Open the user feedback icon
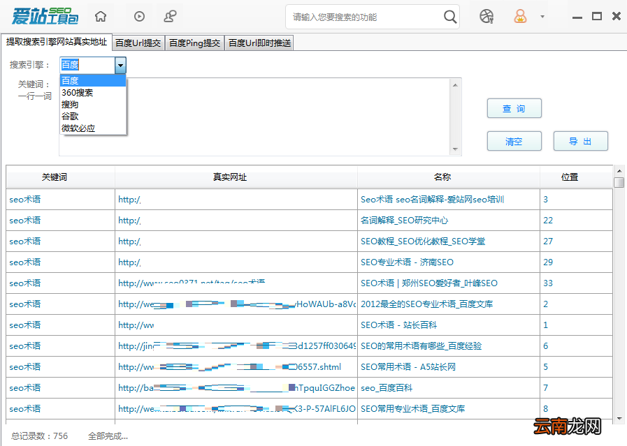Viewport: 627px width, 446px height. 171,16
